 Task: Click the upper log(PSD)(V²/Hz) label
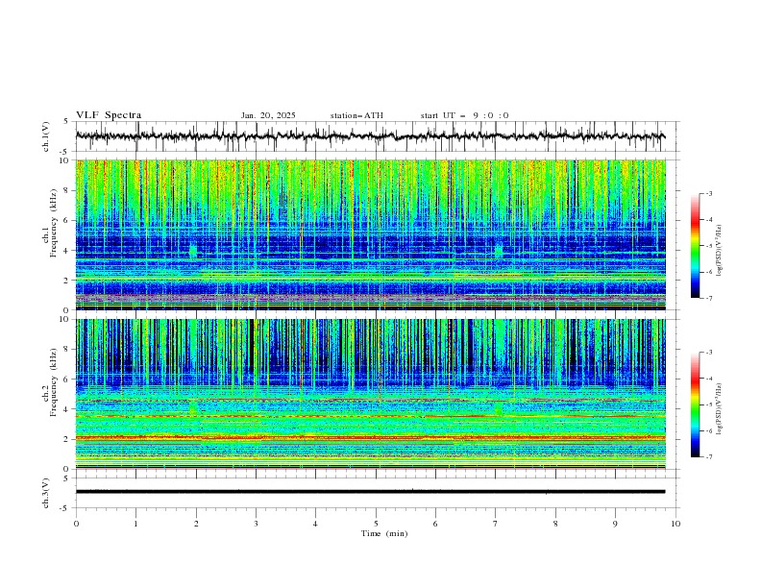(720, 251)
